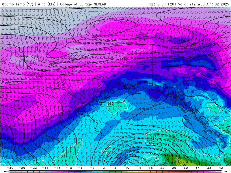Image resolution: width=231 pixels, height=173 pixels.
Task: Click "21Z WED APR 02 2025" valid time
Action: click(209, 4)
